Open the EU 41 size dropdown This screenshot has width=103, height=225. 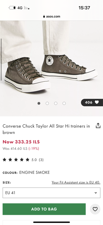click(x=51, y=193)
